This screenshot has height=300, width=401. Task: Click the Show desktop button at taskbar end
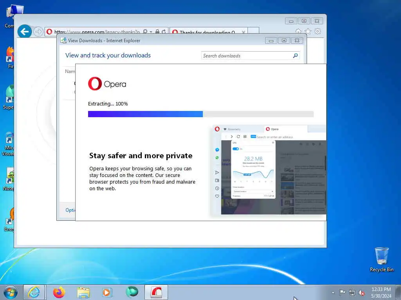coord(398,292)
